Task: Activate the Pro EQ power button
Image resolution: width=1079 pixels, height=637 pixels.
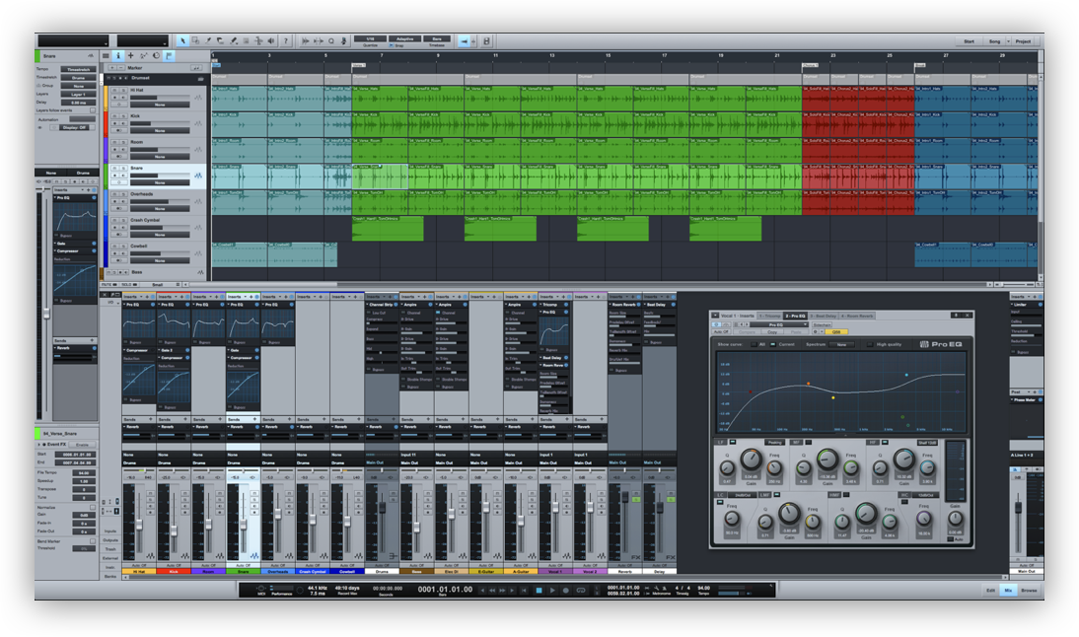Action: click(716, 324)
